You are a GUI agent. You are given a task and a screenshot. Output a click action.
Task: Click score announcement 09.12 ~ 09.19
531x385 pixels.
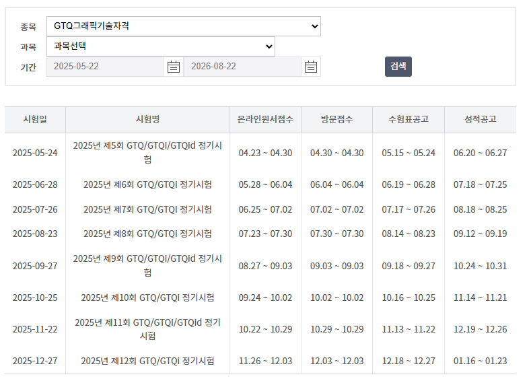pos(481,234)
